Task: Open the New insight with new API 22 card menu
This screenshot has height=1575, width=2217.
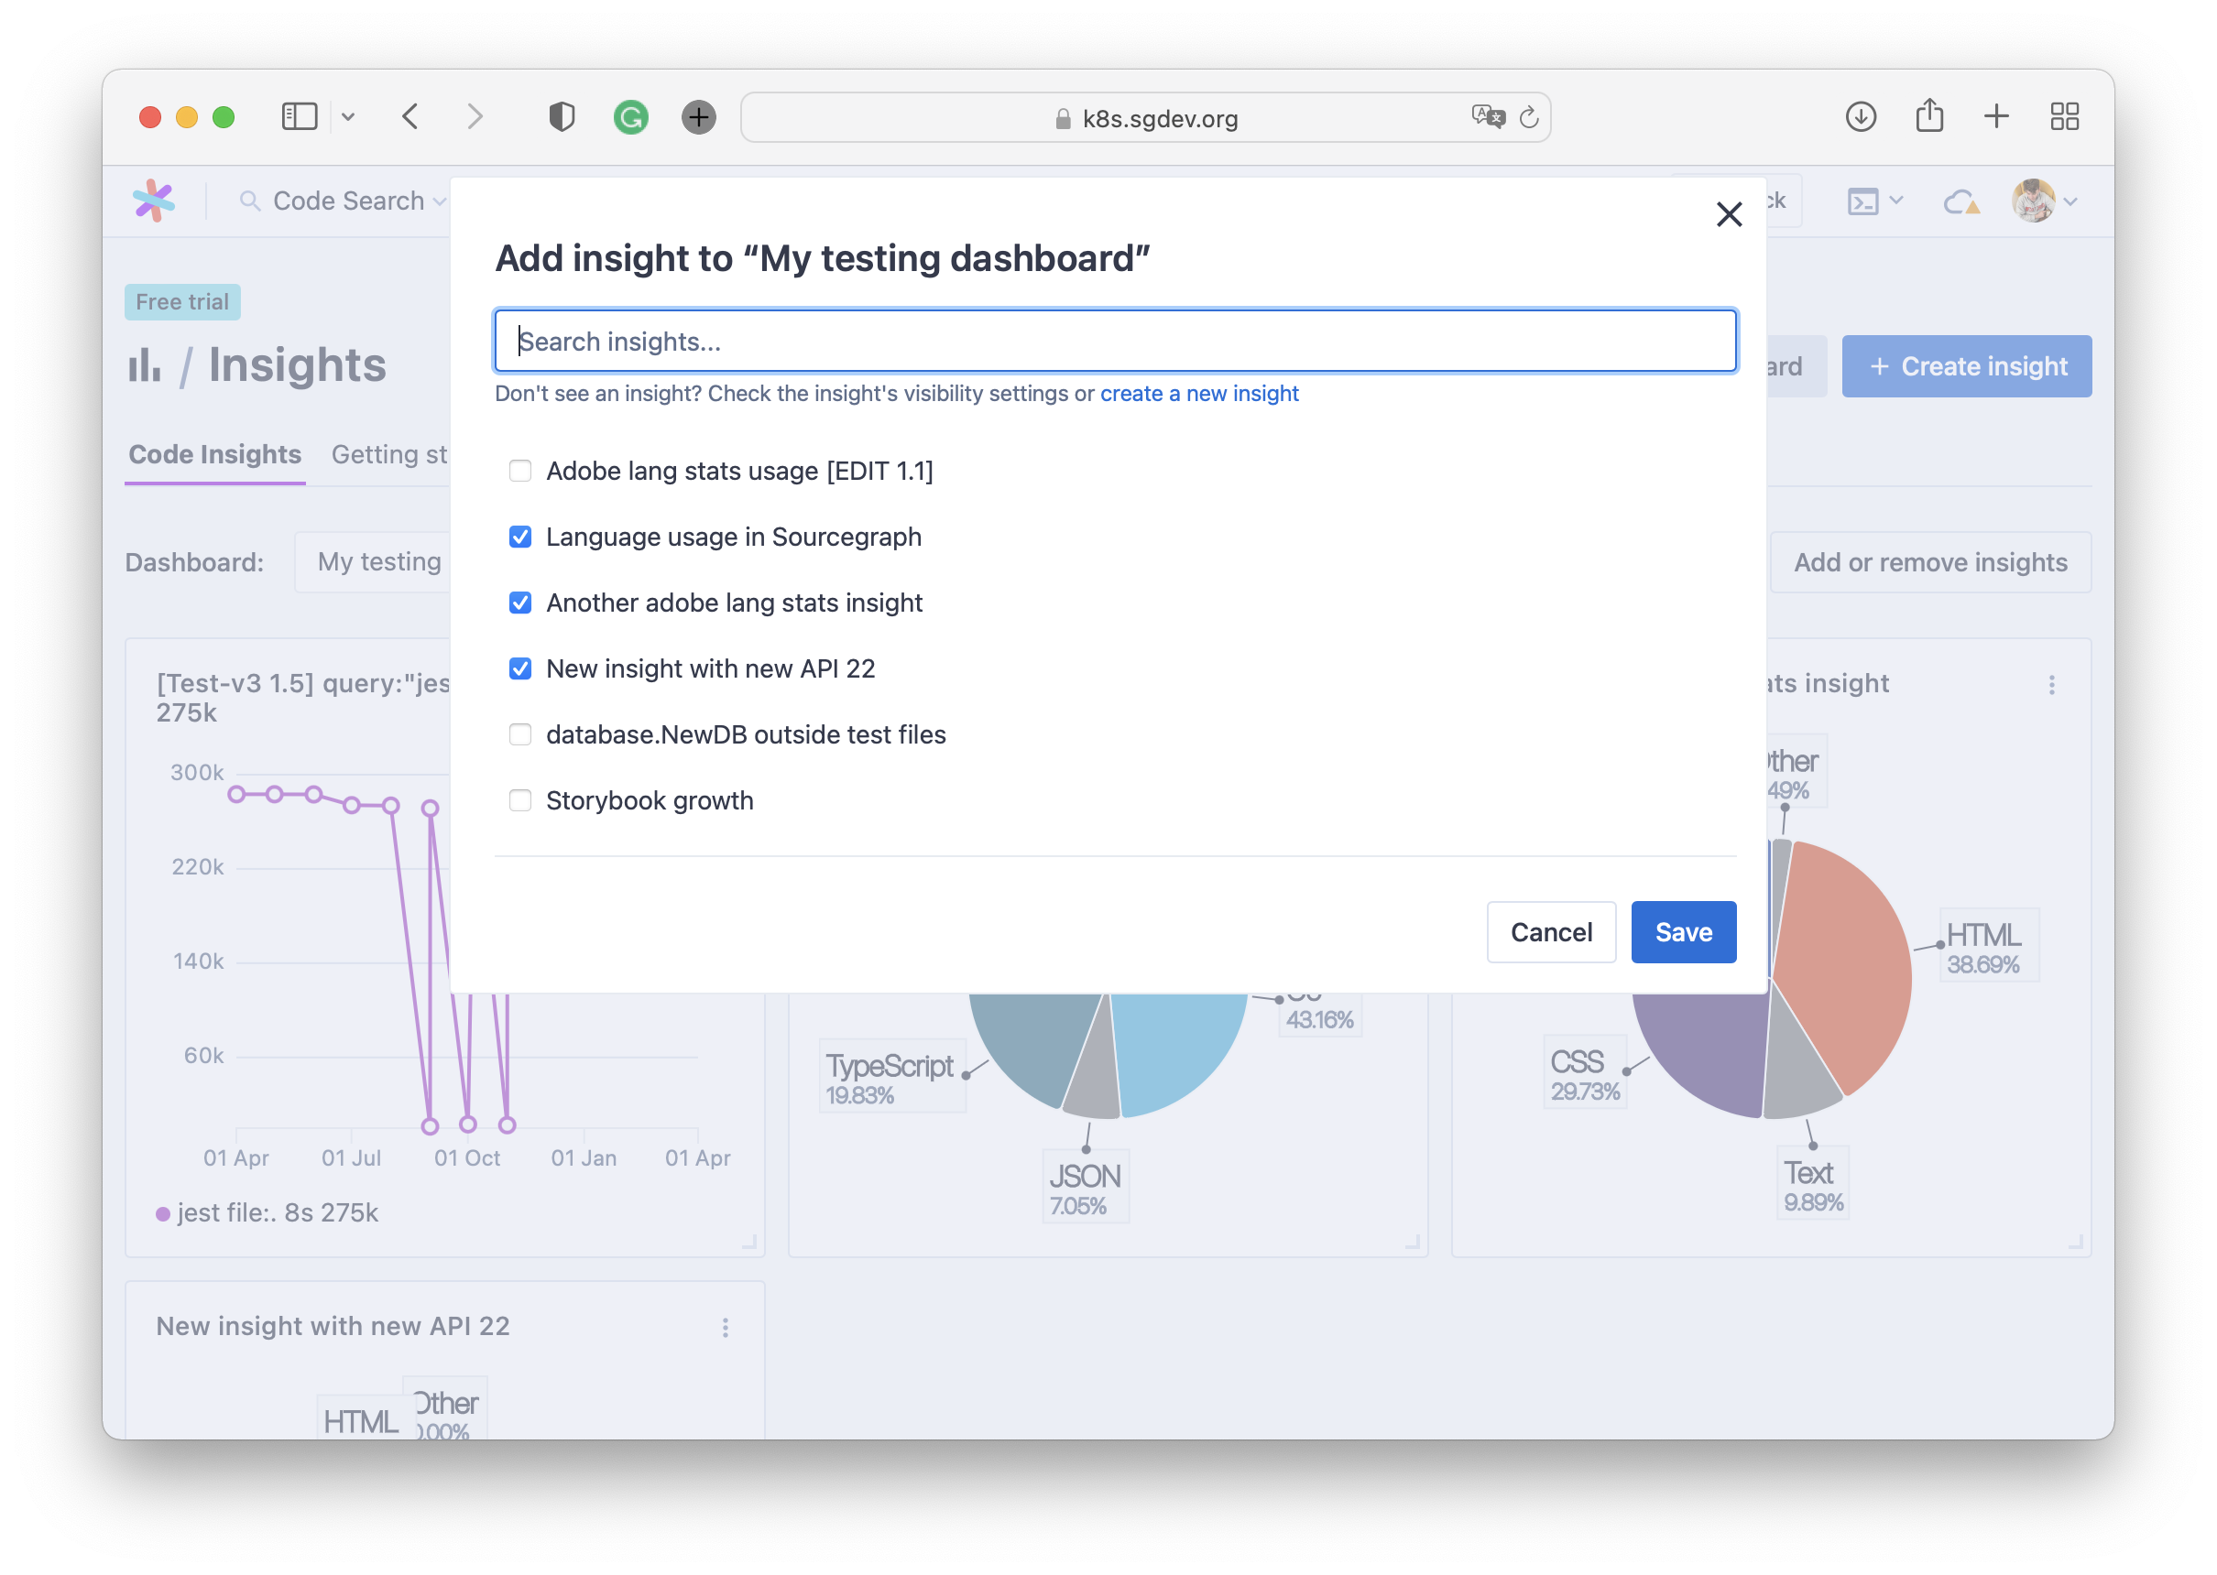Action: coord(725,1327)
